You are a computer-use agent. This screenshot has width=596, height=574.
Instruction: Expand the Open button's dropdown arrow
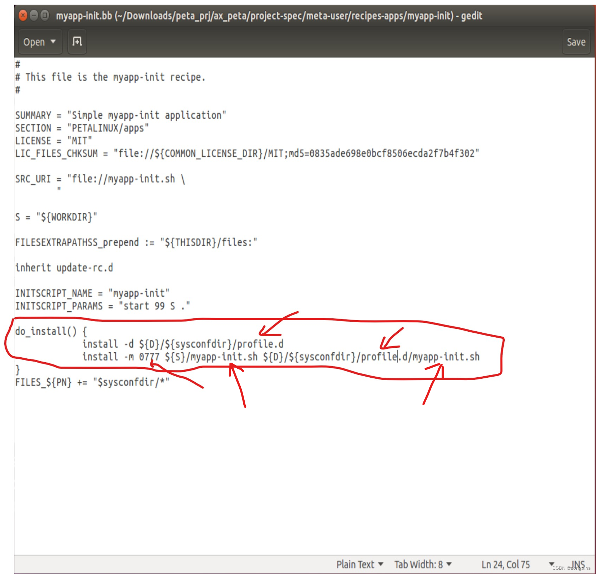[53, 42]
